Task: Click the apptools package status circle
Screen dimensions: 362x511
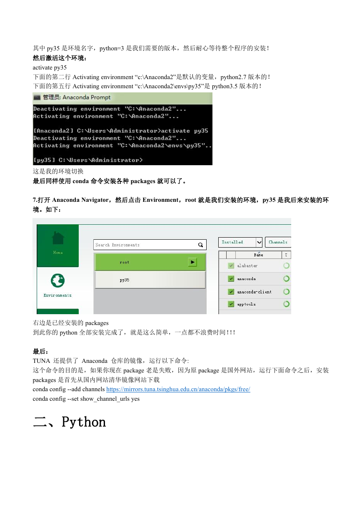Action: [286, 304]
